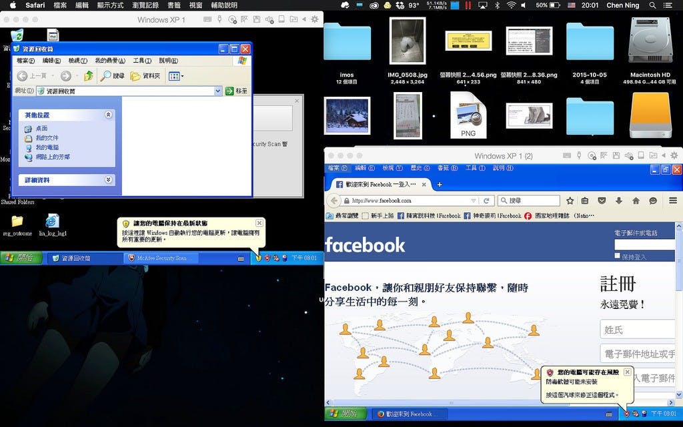Screen dimensions: 683x427
Task: Click the Pocket icon in Firefox toolbar
Action: coord(602,200)
